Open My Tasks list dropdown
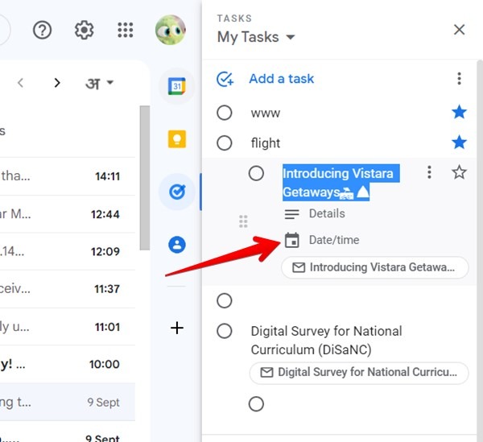 coord(256,37)
